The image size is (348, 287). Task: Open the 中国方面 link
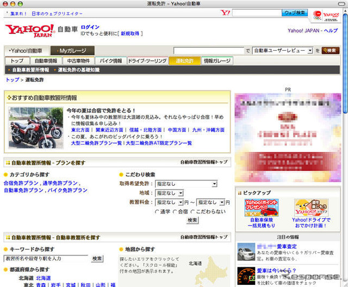coord(177,130)
